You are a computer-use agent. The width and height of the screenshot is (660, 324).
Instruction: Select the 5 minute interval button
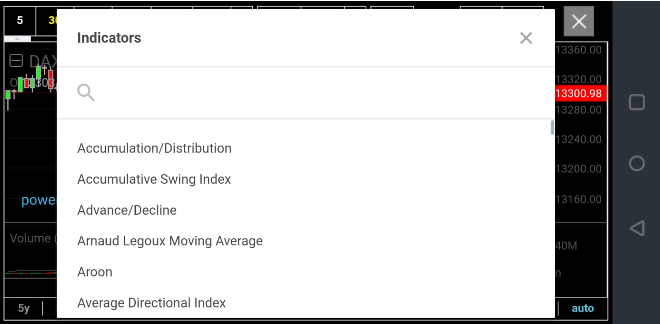click(20, 20)
